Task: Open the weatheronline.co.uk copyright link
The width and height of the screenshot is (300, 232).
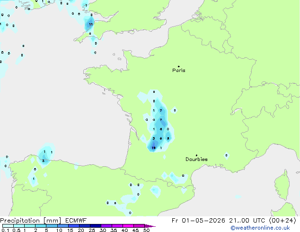Action: pos(260,228)
